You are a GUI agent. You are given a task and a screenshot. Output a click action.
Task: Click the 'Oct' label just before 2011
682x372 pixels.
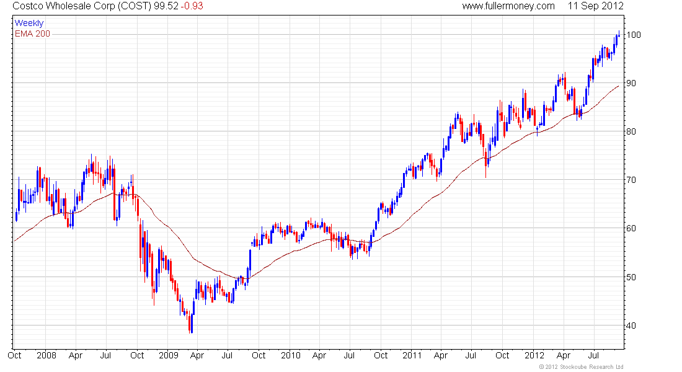pyautogui.click(x=381, y=355)
